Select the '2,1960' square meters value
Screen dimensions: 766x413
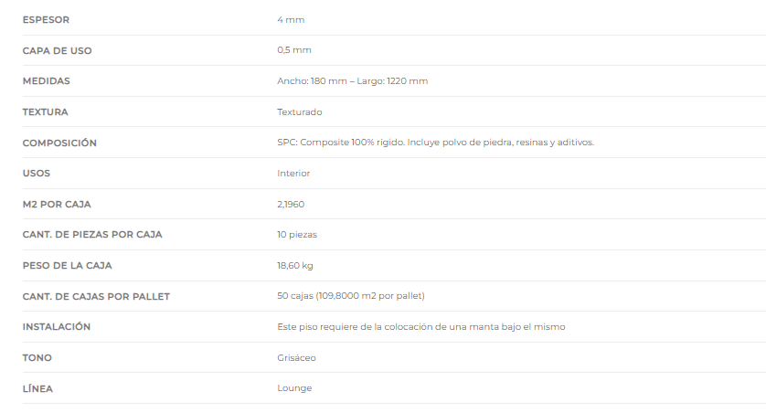[x=291, y=205]
